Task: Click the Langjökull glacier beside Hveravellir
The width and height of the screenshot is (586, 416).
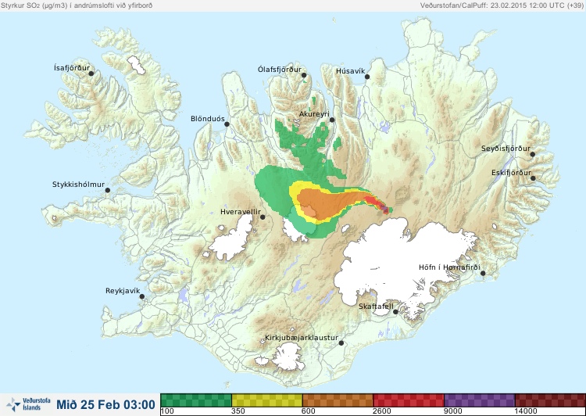Action: (x=233, y=238)
